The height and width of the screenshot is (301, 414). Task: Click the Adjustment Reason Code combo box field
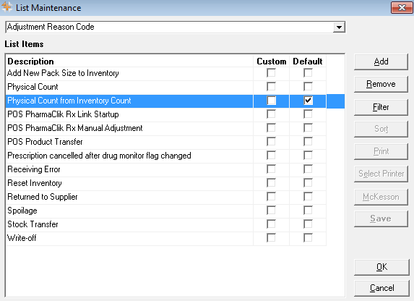click(176, 27)
